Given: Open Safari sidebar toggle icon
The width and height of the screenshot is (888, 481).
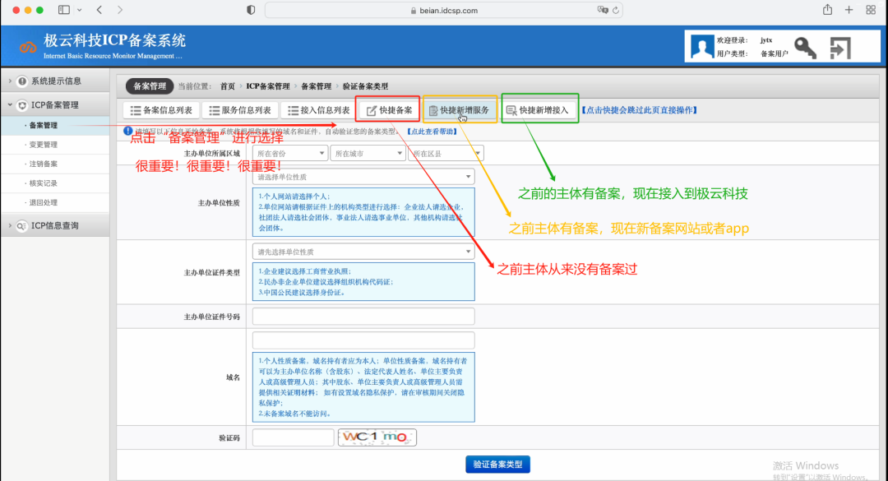Looking at the screenshot, I should click(x=64, y=10).
